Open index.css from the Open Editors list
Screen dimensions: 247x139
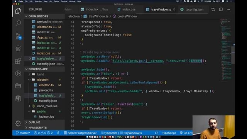tap(44, 53)
